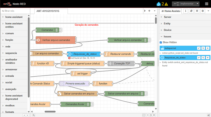This screenshot has width=211, height=117.
Task: Zoom out of the canvas
Action: [148, 115]
